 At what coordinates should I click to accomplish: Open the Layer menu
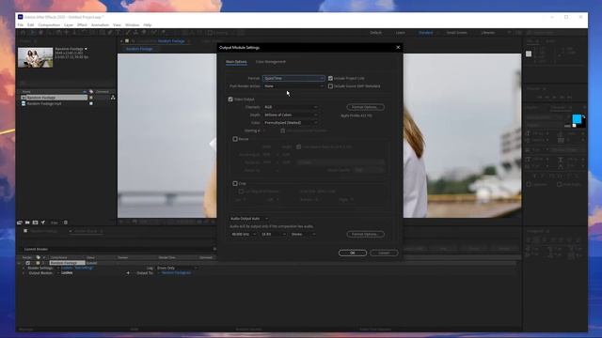69,25
